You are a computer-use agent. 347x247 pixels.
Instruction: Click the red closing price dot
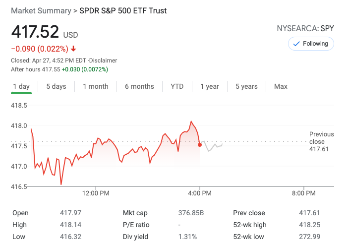pyautogui.click(x=200, y=144)
